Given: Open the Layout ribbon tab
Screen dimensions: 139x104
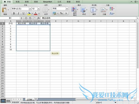Looking at the screenshot, I should coord(18,2).
